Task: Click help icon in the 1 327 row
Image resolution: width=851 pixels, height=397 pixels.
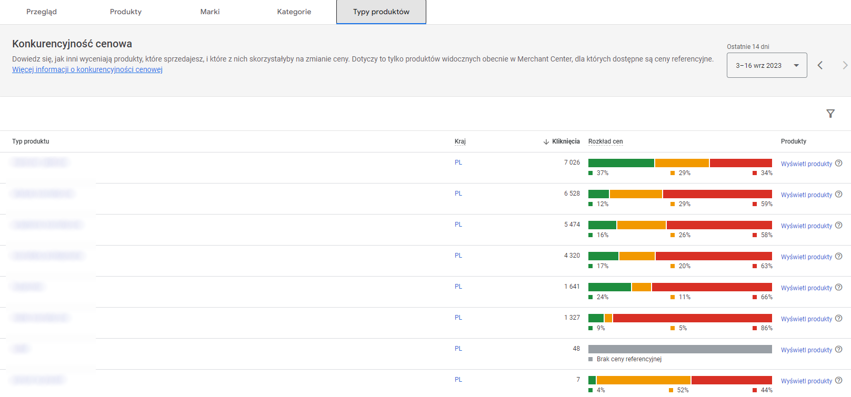Action: tap(839, 318)
